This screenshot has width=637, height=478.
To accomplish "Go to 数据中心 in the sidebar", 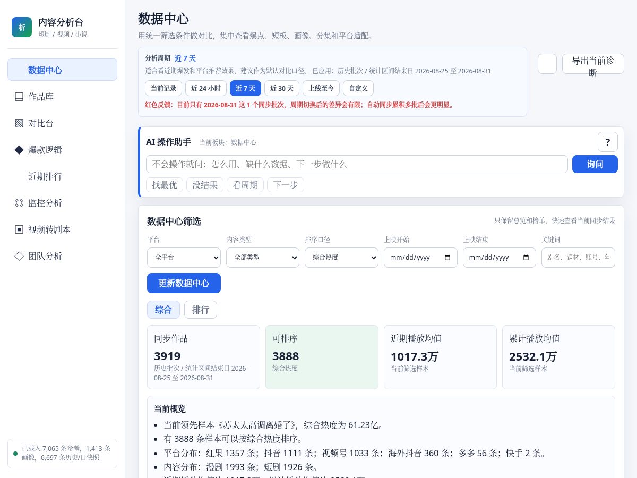I will [62, 70].
